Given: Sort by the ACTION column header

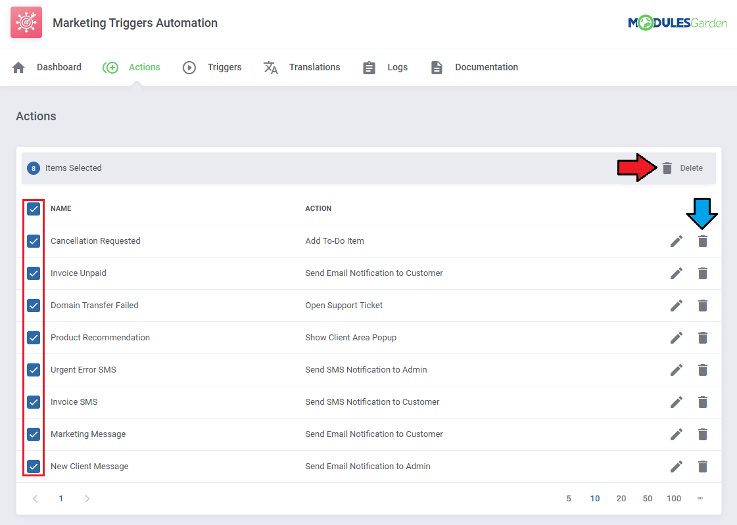Looking at the screenshot, I should [x=318, y=208].
